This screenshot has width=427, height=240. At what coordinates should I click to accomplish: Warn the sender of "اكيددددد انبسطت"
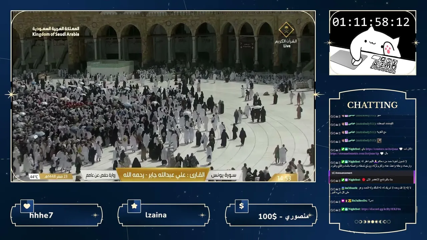[337, 124]
